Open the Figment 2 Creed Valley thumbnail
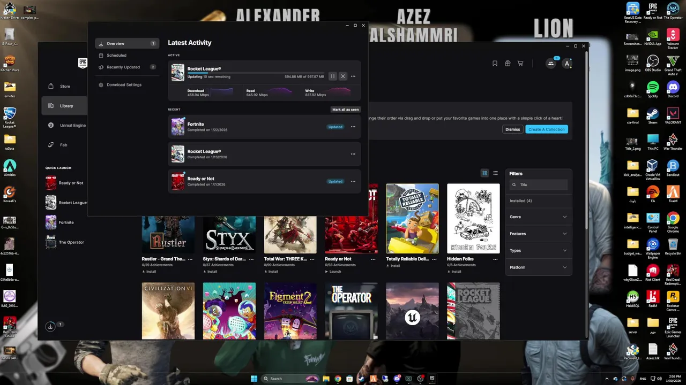This screenshot has width=686, height=385. [x=290, y=311]
